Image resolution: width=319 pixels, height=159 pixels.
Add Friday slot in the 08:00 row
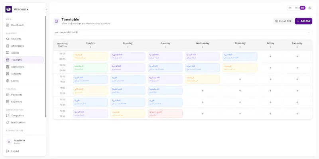[270, 56]
